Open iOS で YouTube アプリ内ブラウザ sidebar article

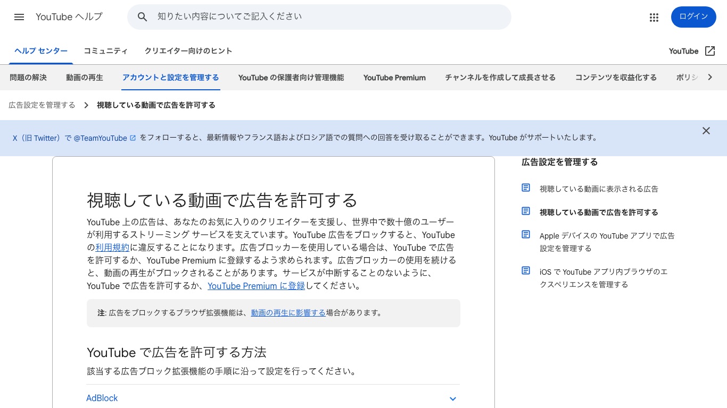[604, 278]
